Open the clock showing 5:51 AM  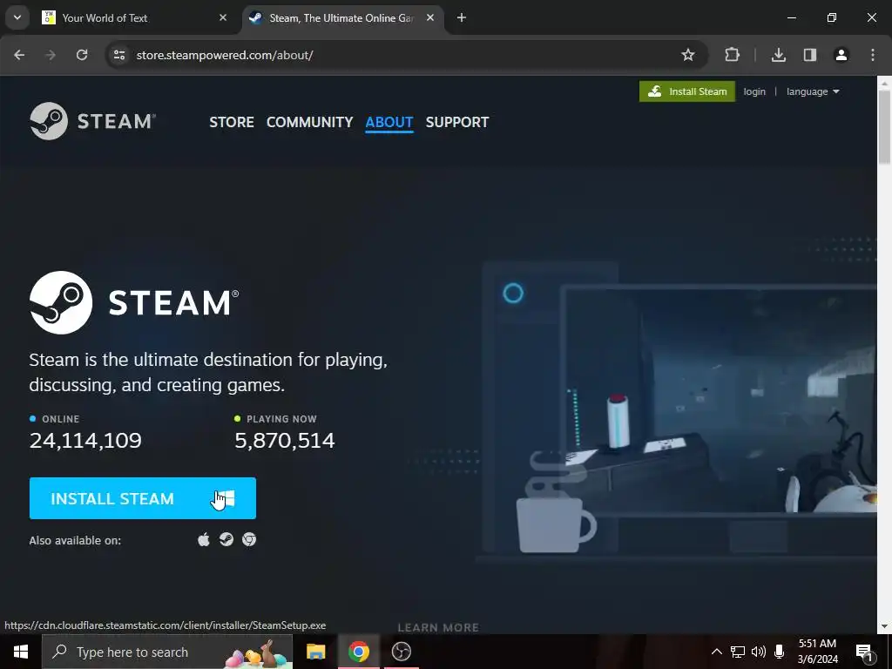coord(817,652)
